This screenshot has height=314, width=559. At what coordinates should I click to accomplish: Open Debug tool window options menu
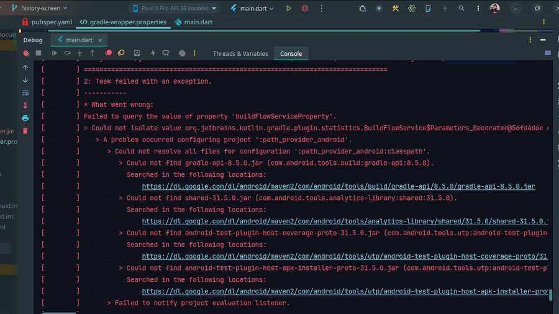pos(530,40)
